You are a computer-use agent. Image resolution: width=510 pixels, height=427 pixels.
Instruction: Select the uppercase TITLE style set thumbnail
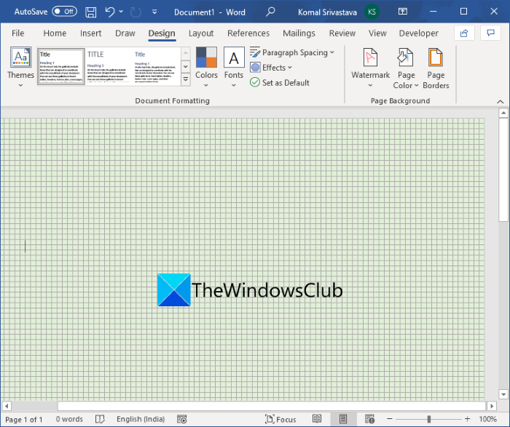(109, 67)
